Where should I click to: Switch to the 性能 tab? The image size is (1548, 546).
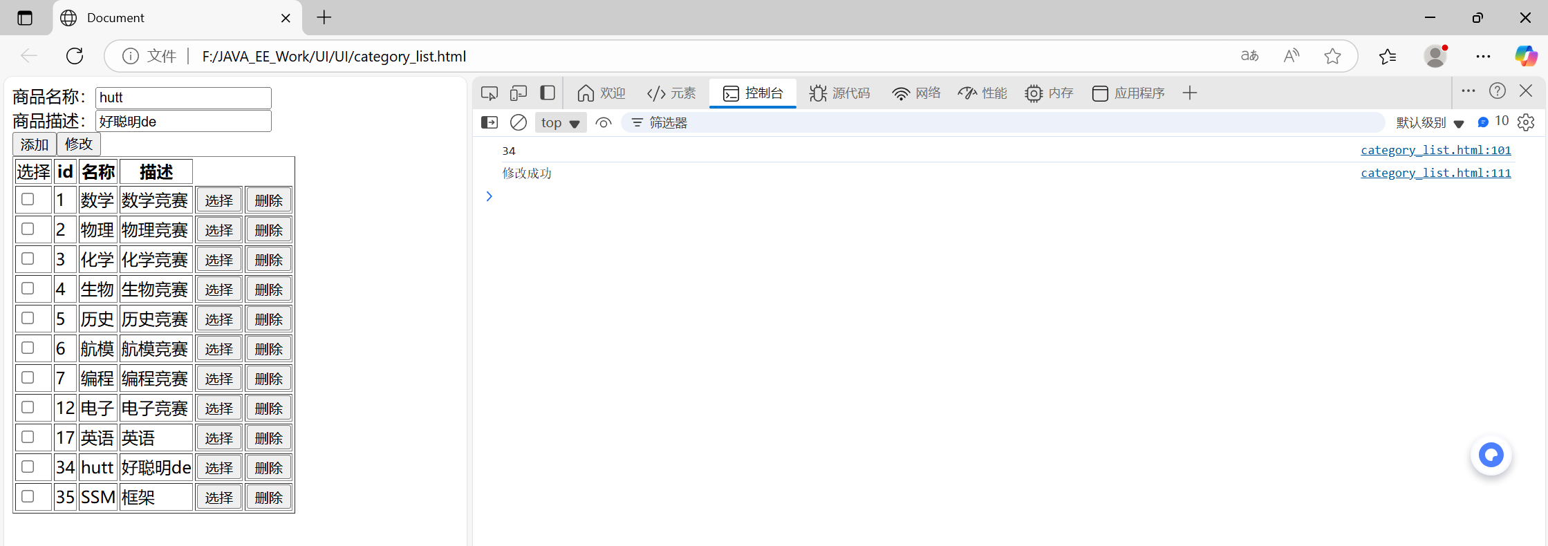pyautogui.click(x=982, y=93)
